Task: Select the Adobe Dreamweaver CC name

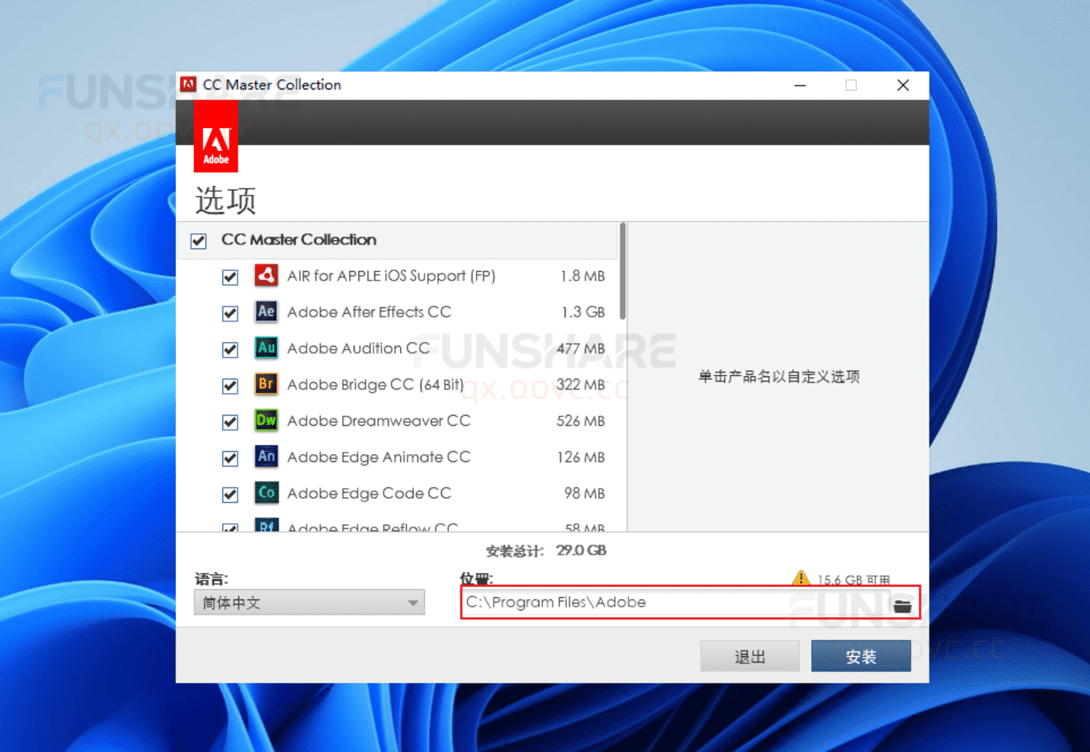Action: point(379,421)
